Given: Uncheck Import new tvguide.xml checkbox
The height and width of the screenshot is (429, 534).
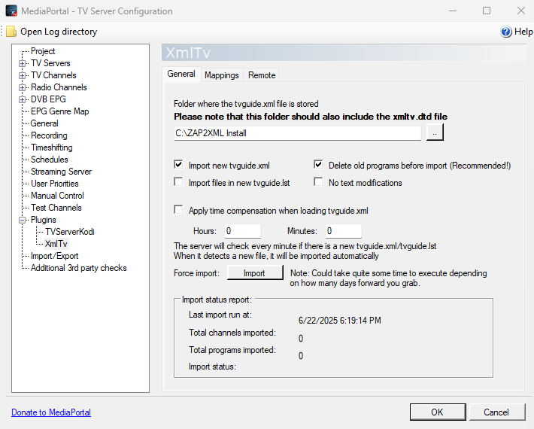Looking at the screenshot, I should point(178,165).
